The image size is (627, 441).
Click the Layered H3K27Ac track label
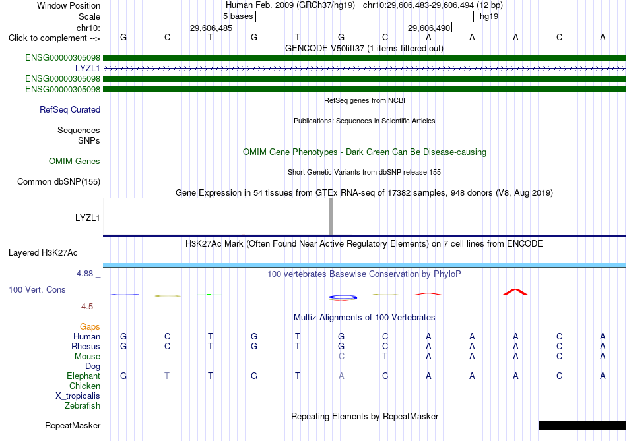(x=43, y=253)
